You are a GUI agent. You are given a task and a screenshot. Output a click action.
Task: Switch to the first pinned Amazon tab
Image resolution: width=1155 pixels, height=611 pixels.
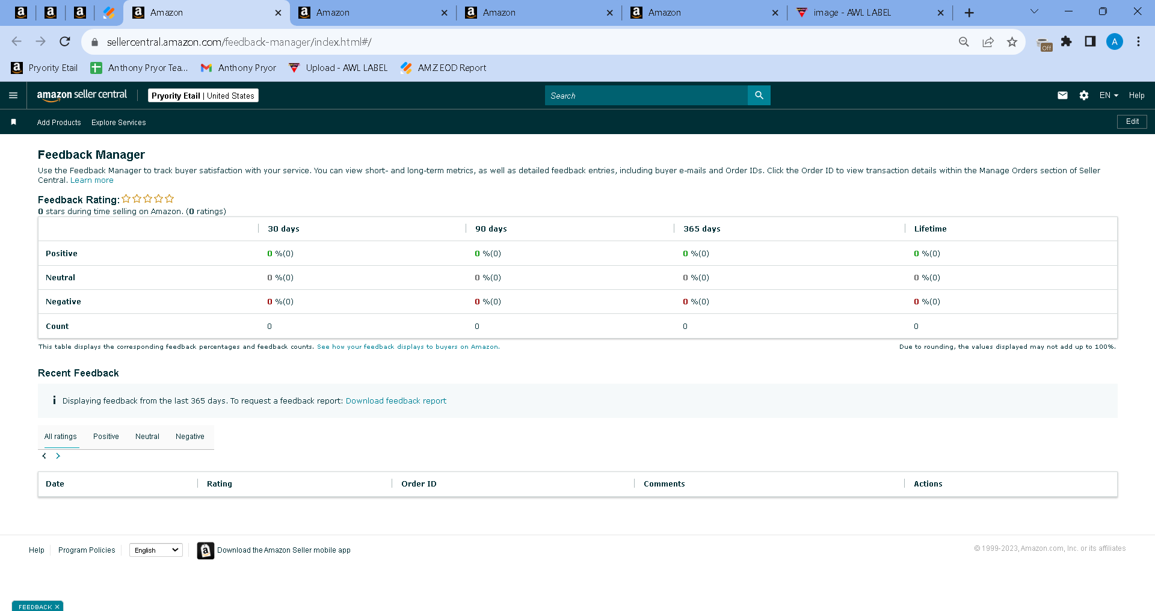point(21,13)
